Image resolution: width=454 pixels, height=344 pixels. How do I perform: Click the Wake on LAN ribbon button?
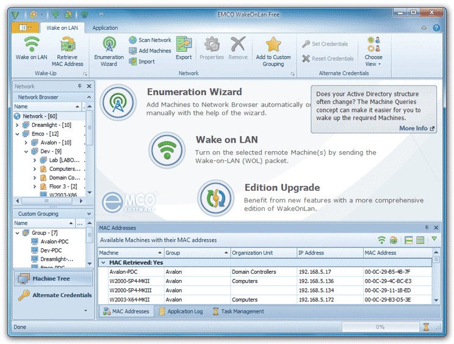point(31,48)
